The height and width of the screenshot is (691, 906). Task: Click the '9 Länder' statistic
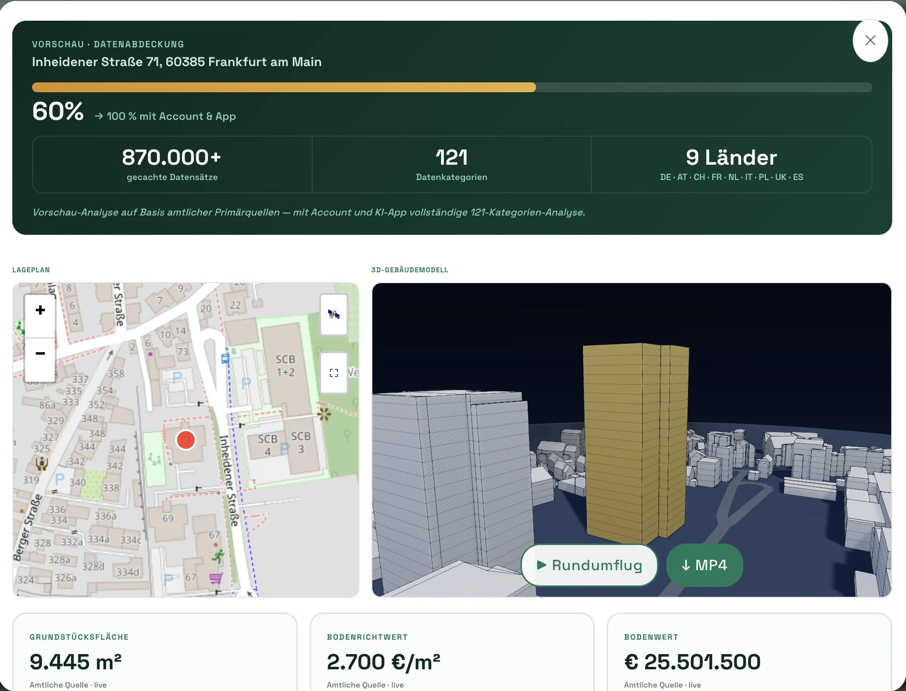[x=731, y=158]
